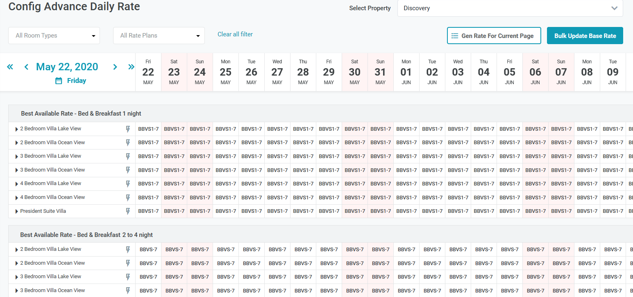
Task: Click lightning icon for 4 Bedroom Villa Ocean View
Action: pyautogui.click(x=128, y=198)
